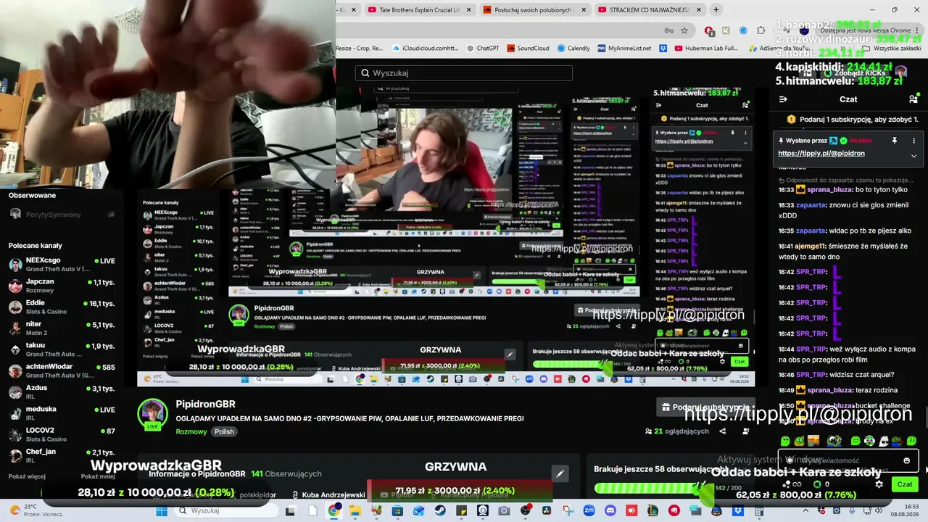
Task: Click zapaarta username in 16:35 message
Action: coord(811,231)
